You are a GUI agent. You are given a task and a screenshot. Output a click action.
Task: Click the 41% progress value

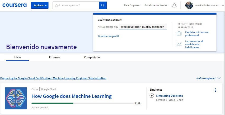click(138, 103)
